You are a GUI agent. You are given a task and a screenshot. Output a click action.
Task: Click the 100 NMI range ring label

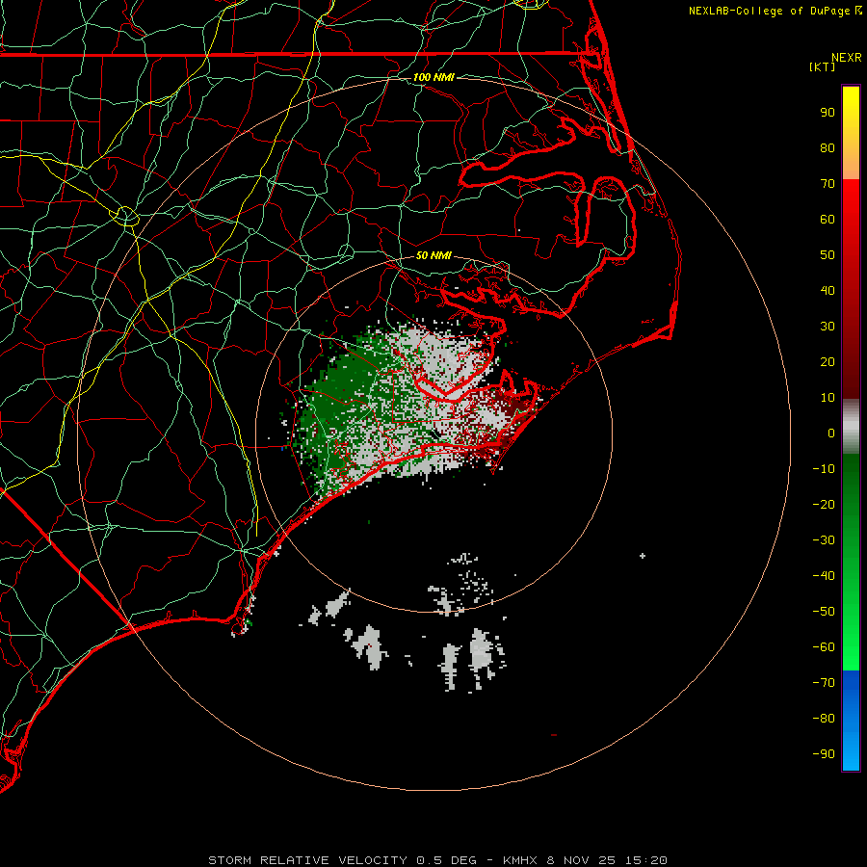tap(433, 77)
